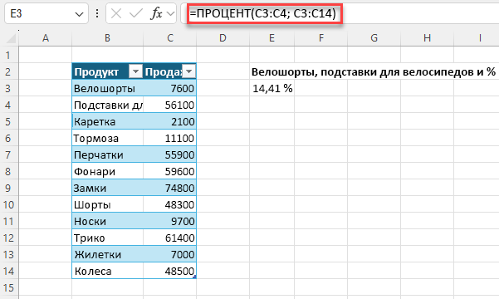Open the Name Box dropdown arrow

79,14
